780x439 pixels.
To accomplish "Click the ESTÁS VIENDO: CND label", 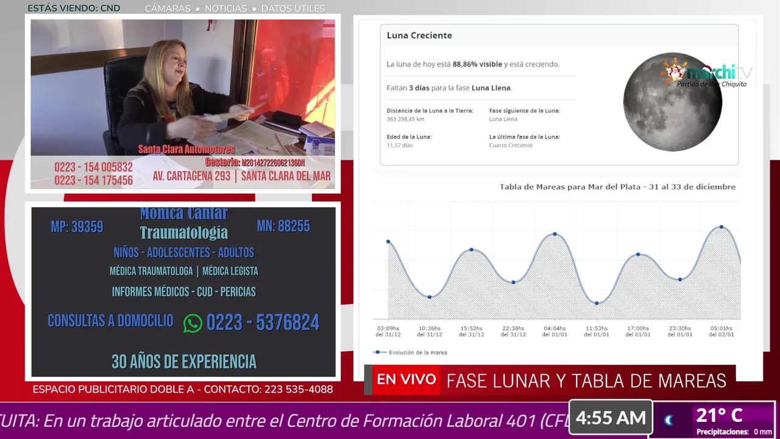I will [x=74, y=9].
